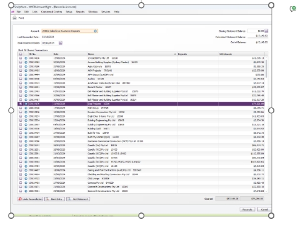Viewport: 300px width, 225px height.
Task: Click the Closing Statement Balance field
Action: click(256, 31)
